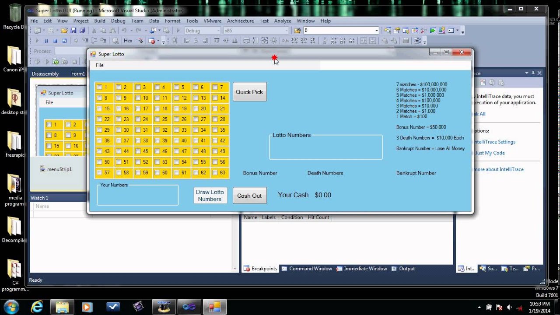Switch to the Output tab
560x315 pixels.
click(403, 269)
